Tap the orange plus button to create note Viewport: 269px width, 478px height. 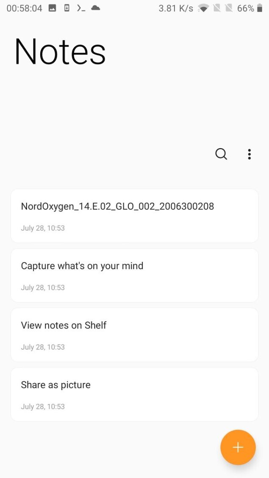238,447
